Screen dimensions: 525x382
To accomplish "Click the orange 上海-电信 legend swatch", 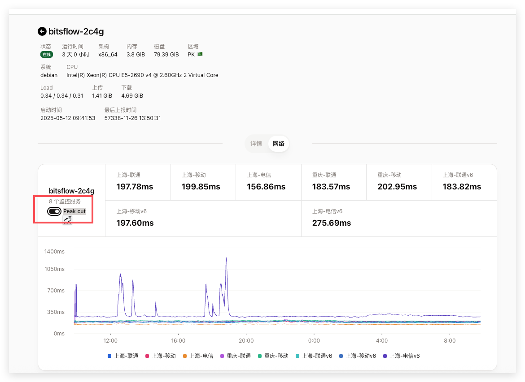I will tap(184, 356).
